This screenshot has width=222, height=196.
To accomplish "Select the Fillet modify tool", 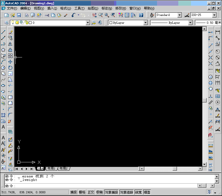I will (x=10, y=115).
